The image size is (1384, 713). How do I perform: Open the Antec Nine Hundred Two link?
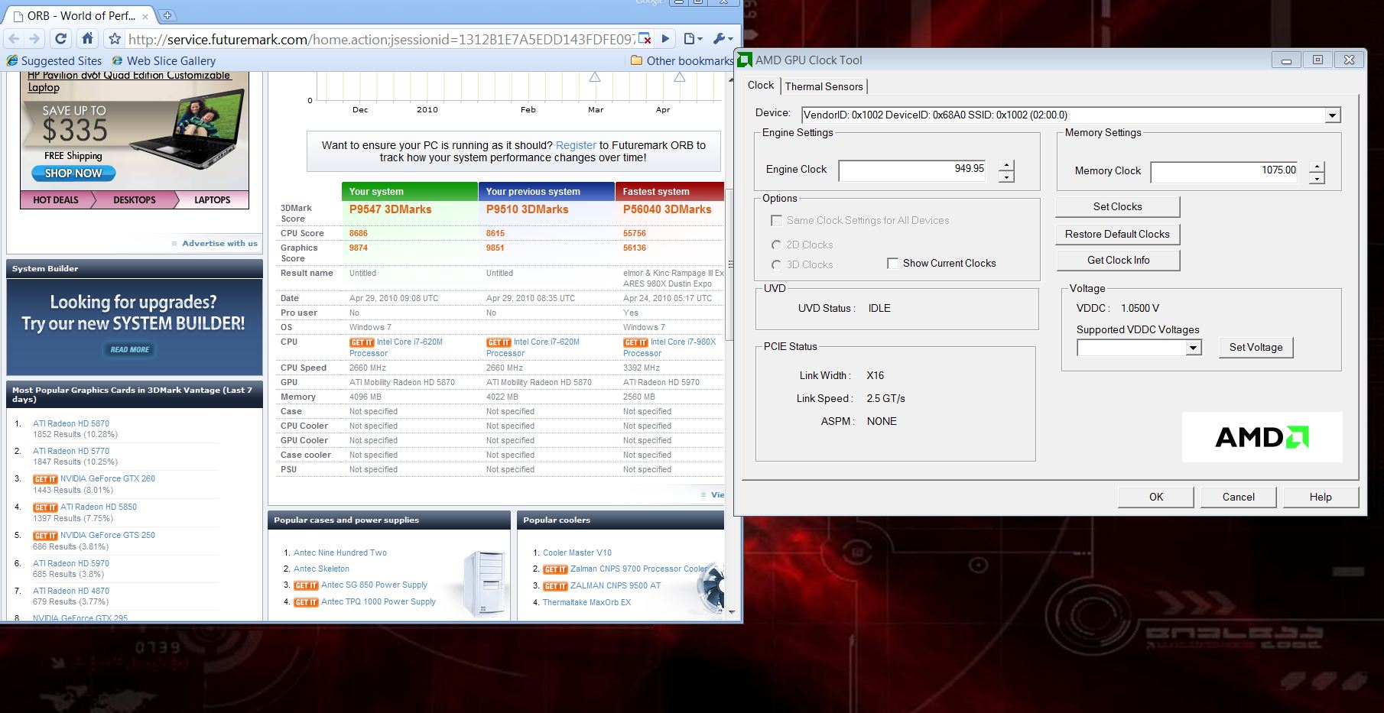340,553
